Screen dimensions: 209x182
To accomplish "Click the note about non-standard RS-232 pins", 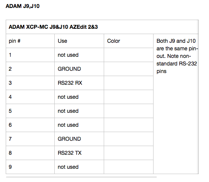I will (x=177, y=56).
